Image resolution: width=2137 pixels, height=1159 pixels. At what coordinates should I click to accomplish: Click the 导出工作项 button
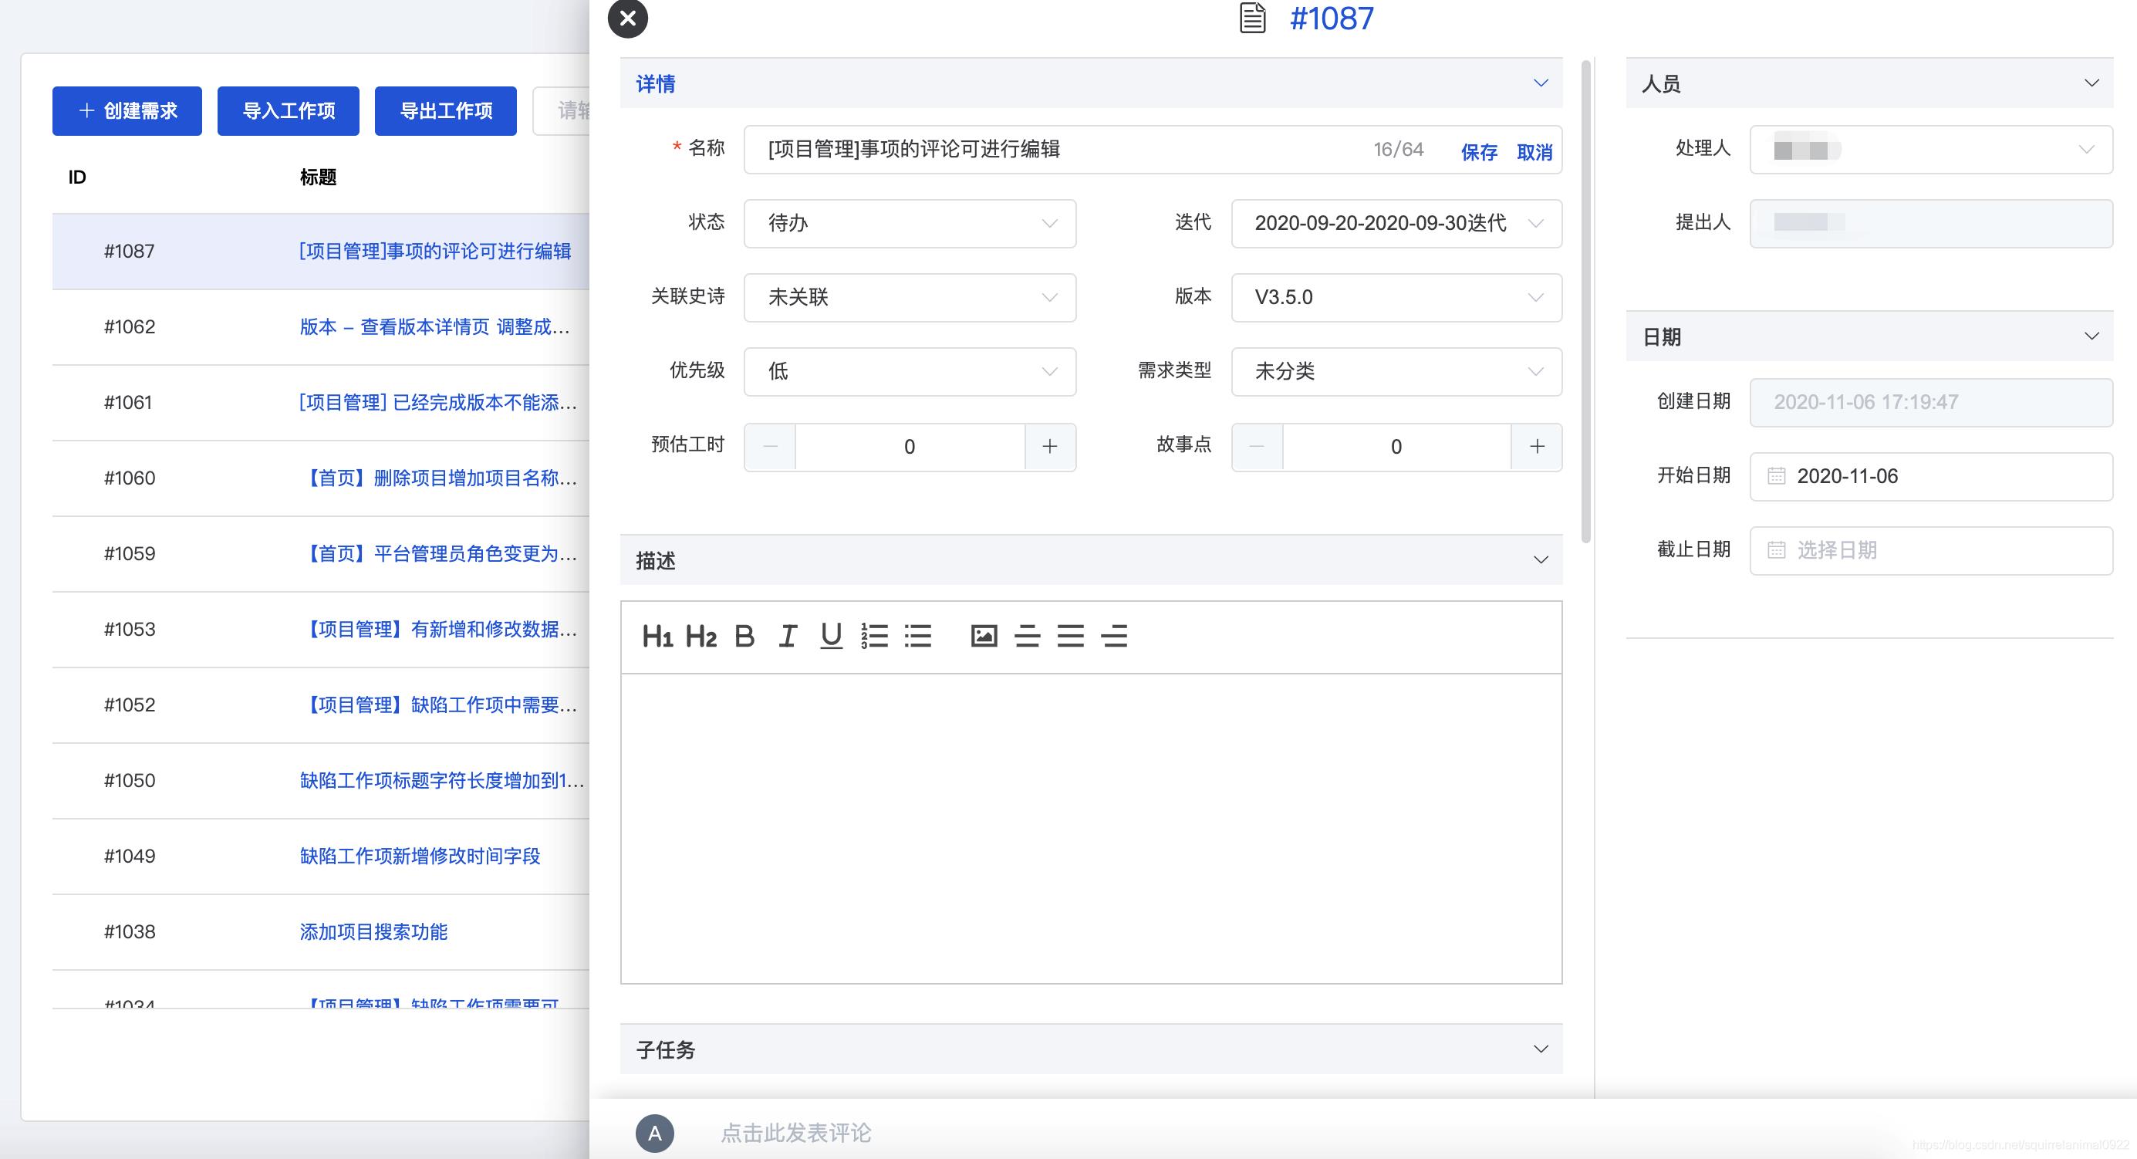[x=445, y=110]
